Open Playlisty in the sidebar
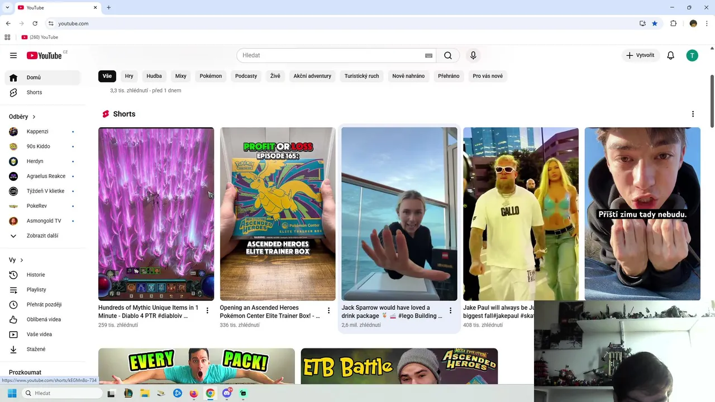This screenshot has height=402, width=715. (x=42, y=290)
